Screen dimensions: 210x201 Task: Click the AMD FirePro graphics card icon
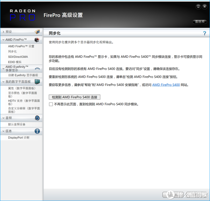tap(37, 40)
